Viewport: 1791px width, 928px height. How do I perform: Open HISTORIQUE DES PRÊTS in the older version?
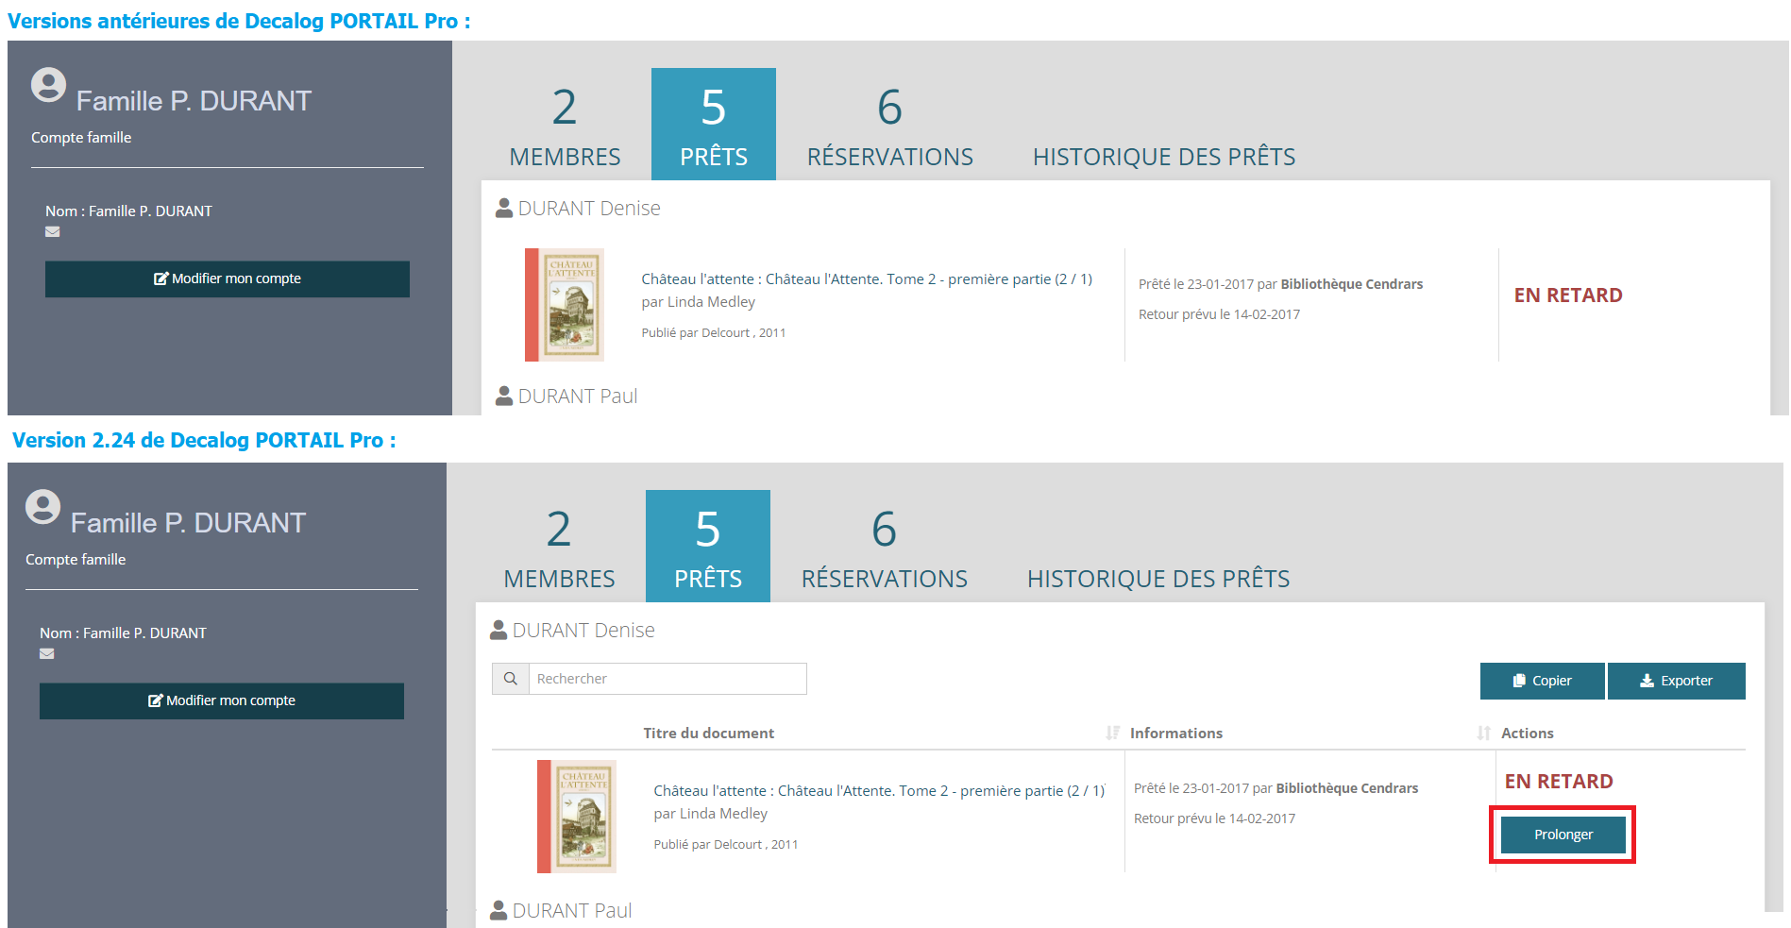pos(1164,157)
